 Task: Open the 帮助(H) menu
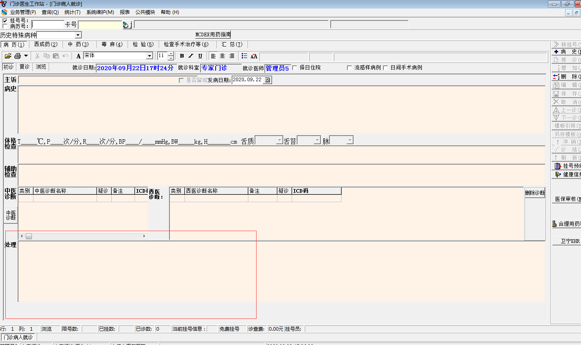pyautogui.click(x=170, y=12)
